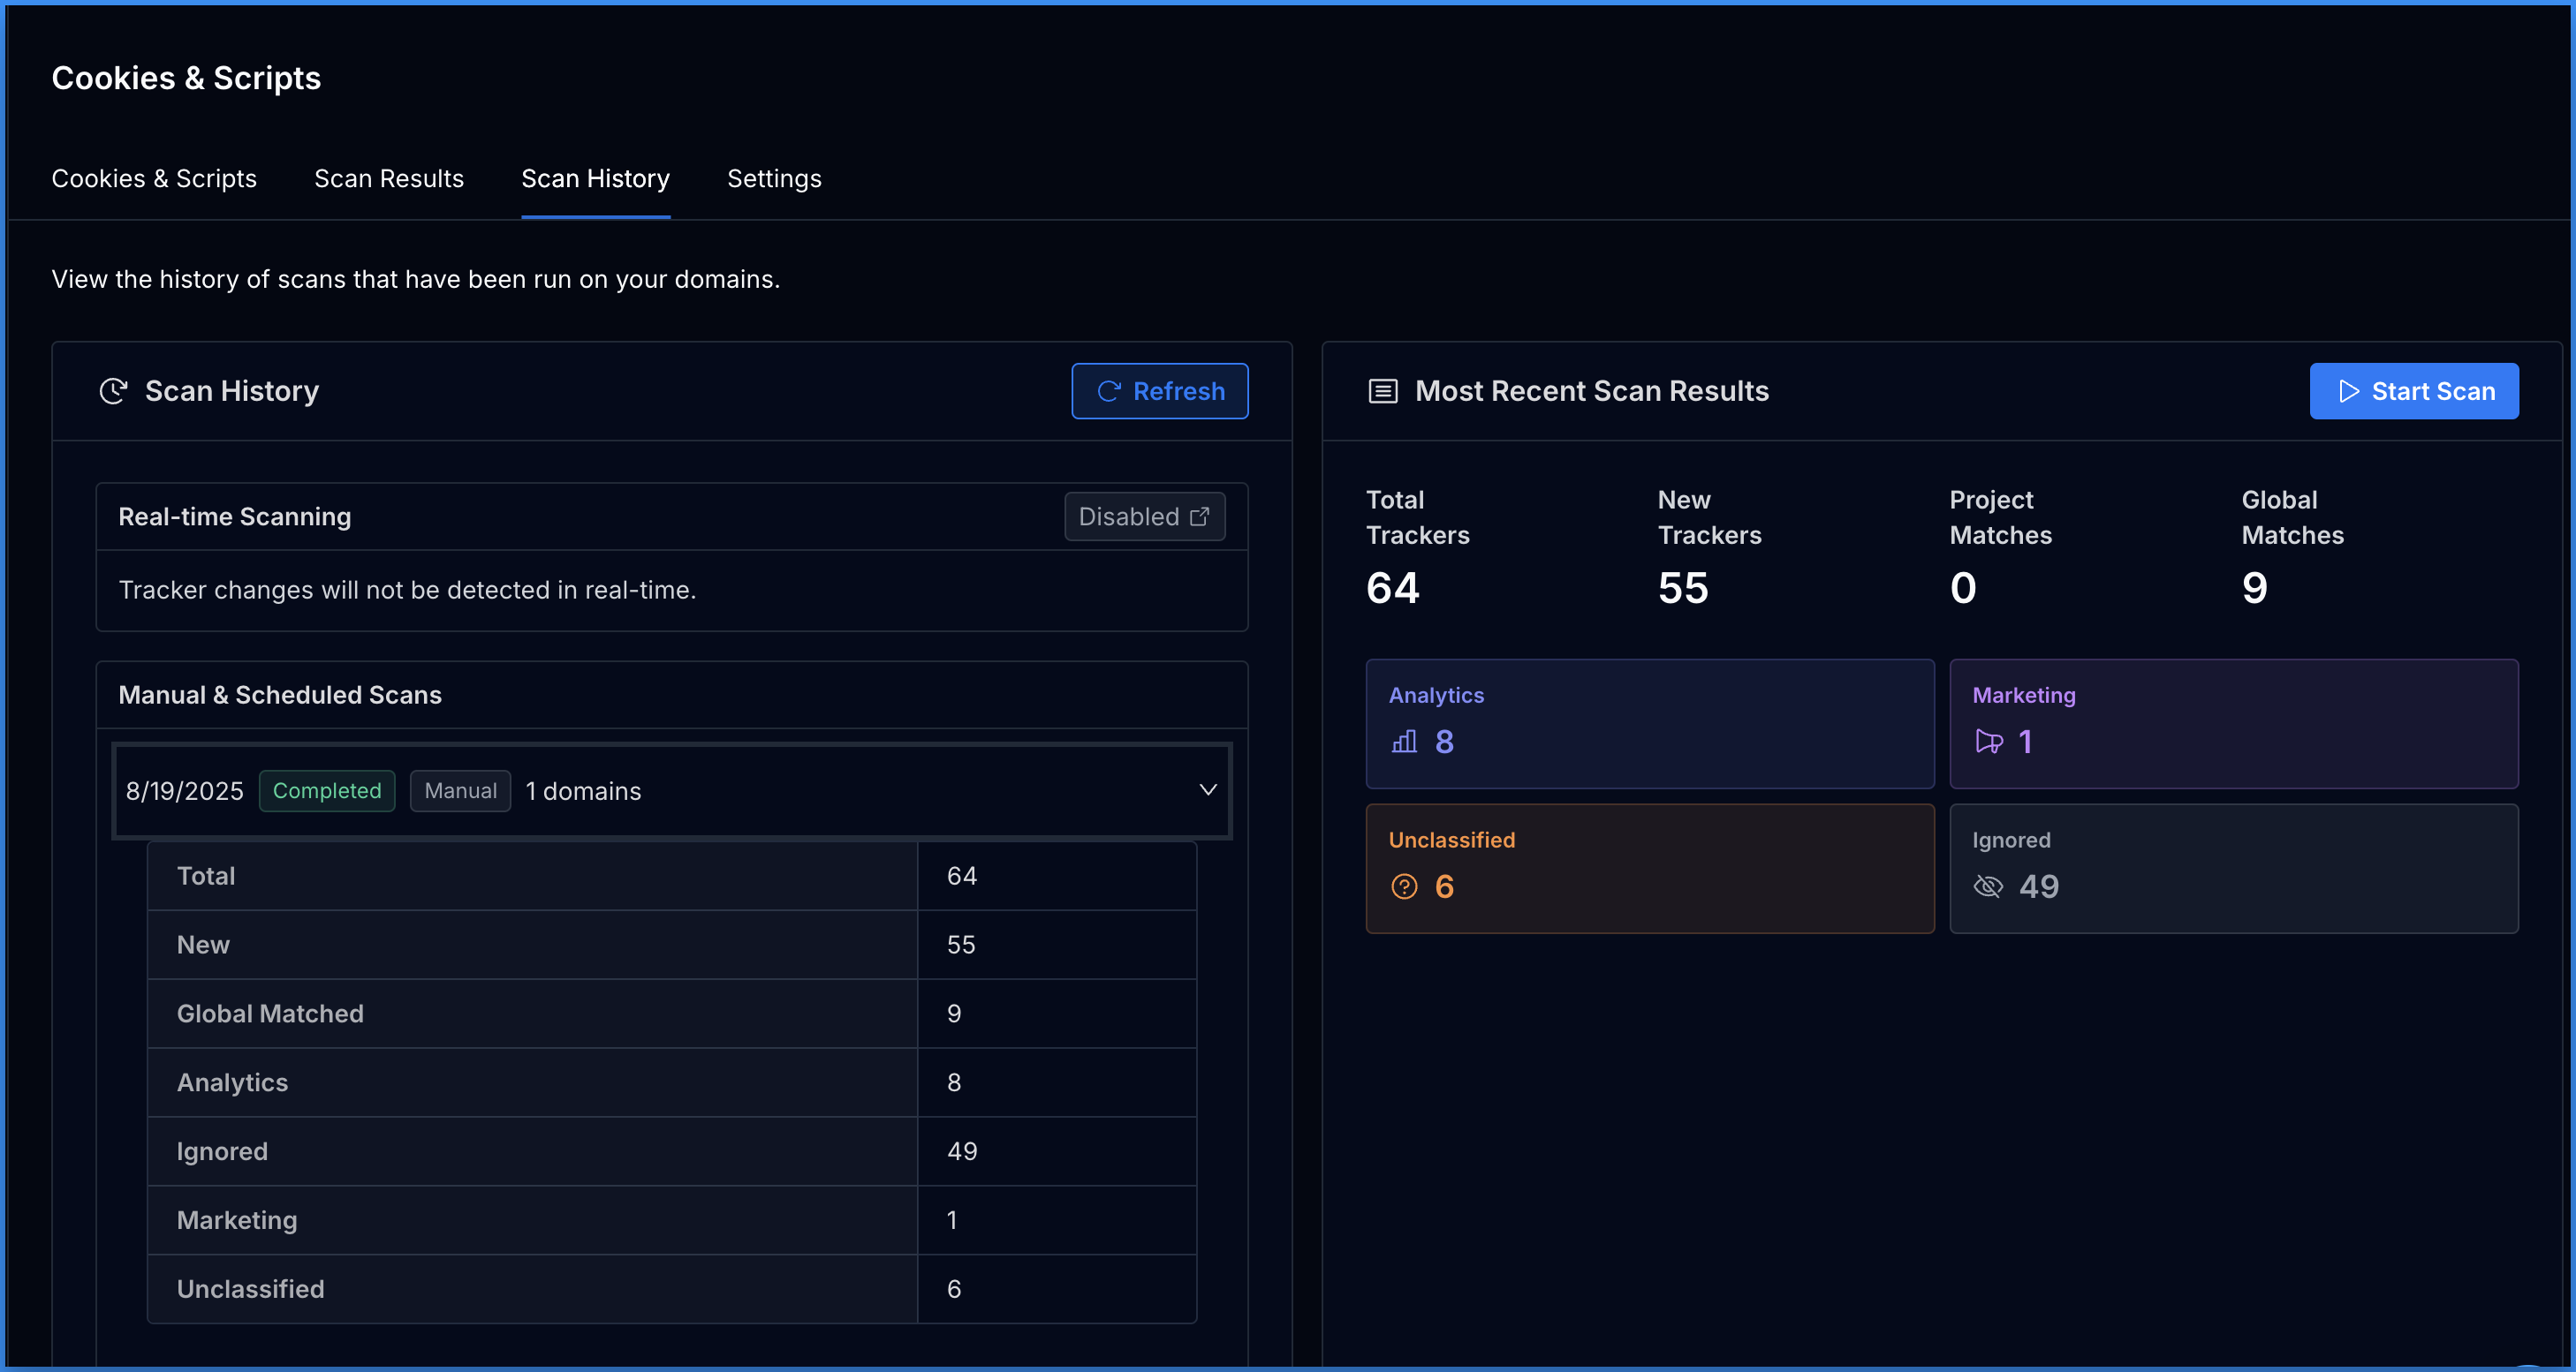
Task: Click the value 49 in Ignored table row
Action: point(962,1151)
